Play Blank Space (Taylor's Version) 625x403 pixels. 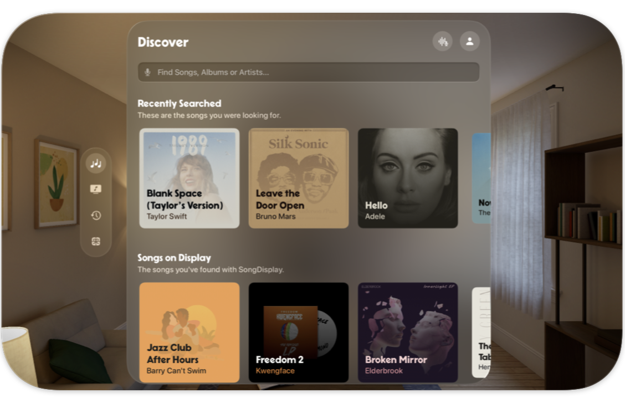[189, 177]
